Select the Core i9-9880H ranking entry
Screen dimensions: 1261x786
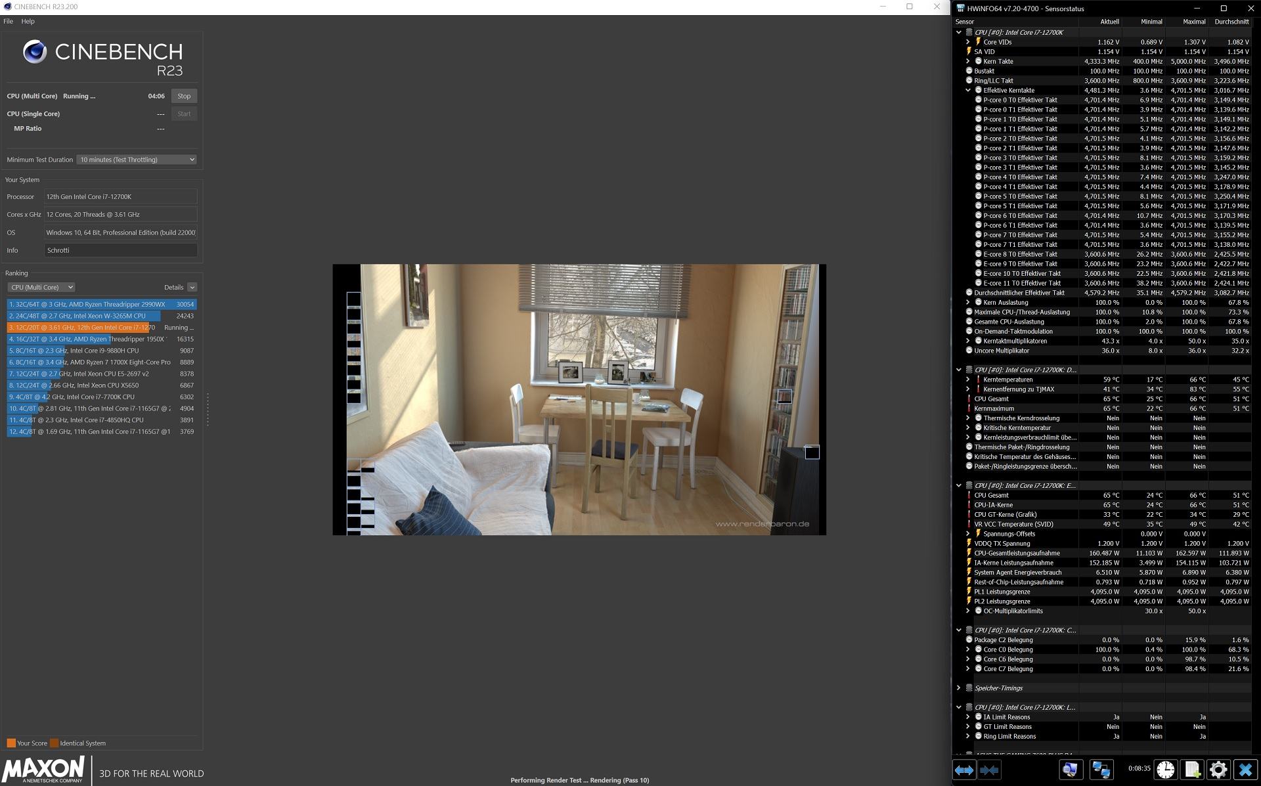[x=102, y=351]
